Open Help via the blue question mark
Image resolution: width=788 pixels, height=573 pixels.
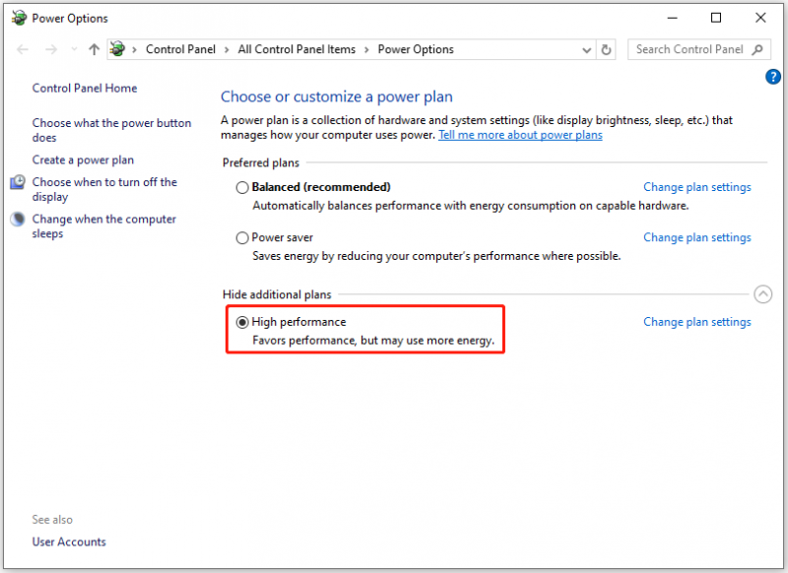tap(773, 77)
